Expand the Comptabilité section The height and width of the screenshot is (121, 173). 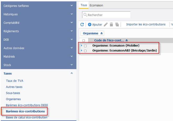click(x=72, y=22)
